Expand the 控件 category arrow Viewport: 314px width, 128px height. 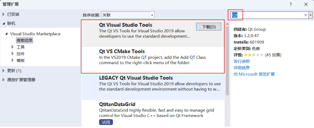(x=13, y=54)
